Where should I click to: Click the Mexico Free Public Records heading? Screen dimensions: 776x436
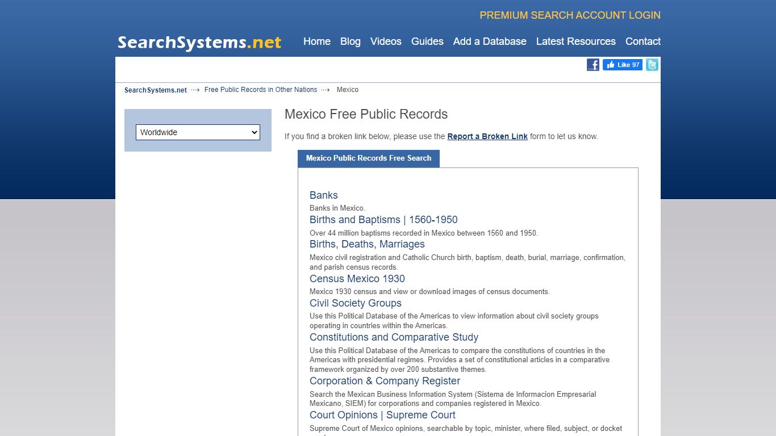(366, 114)
